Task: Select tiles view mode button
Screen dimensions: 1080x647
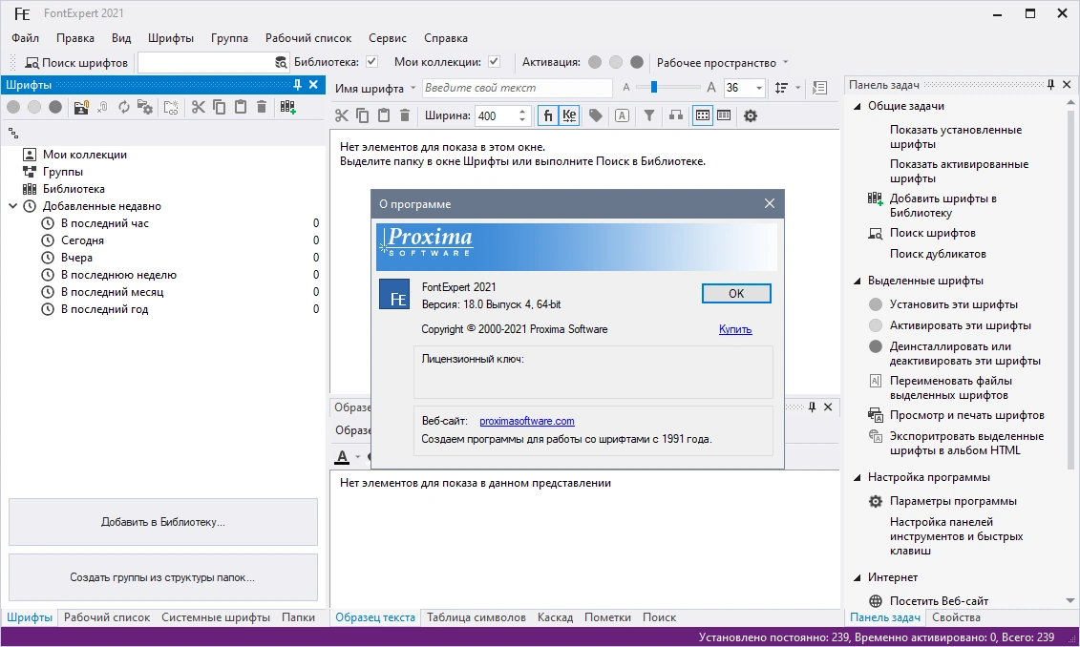Action: (702, 115)
